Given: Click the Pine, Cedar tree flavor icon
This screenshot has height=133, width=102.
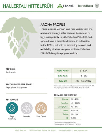Looking at the screenshot, I should 41,108.
